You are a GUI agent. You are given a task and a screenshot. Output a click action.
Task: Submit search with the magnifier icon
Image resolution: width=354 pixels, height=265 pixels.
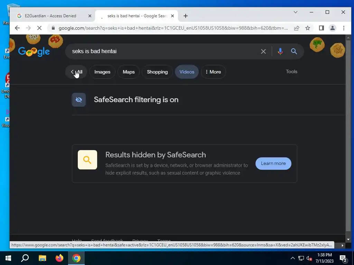[294, 51]
